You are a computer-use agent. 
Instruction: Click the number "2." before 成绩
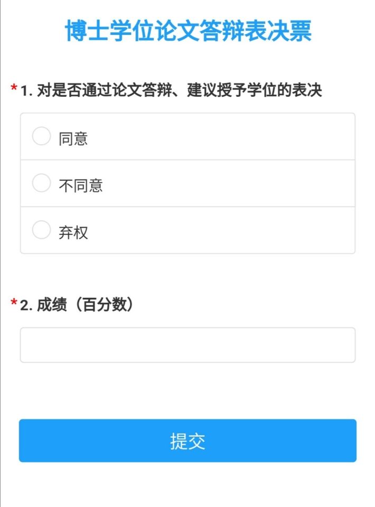click(x=26, y=306)
